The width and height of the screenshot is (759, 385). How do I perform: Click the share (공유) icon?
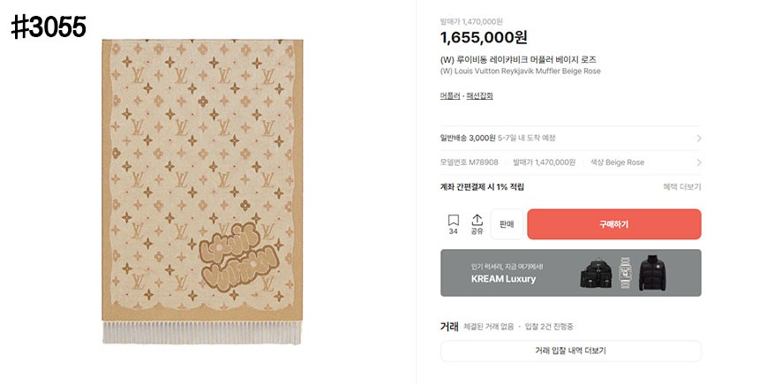tap(477, 221)
